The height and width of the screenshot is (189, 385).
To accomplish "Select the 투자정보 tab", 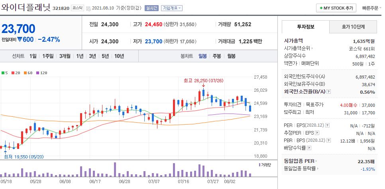I will (305, 27).
